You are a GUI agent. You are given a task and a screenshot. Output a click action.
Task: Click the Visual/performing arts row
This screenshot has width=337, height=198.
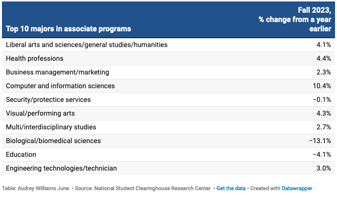40,113
